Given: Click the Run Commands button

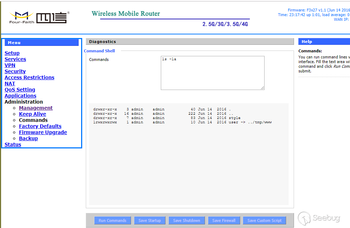Looking at the screenshot, I should 112,220.
